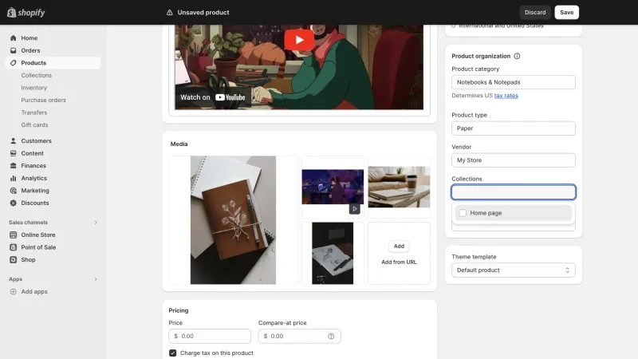
Task: Click the Finances bank icon
Action: click(13, 166)
